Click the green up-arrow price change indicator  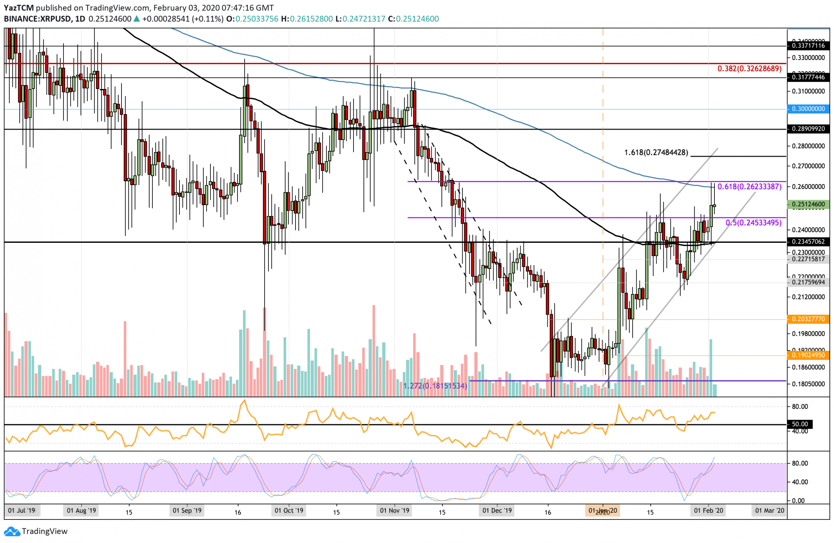coord(137,19)
